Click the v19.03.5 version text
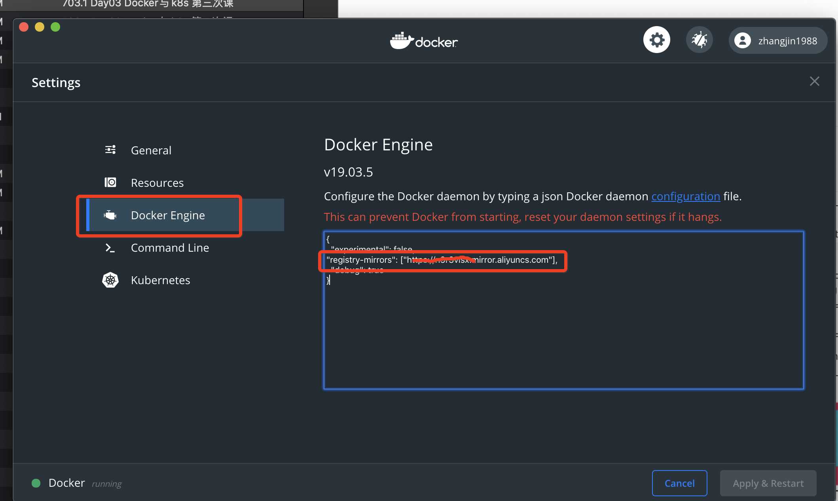The height and width of the screenshot is (501, 838). (348, 172)
